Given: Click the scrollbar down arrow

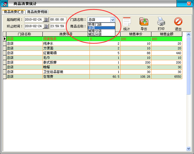Looking at the screenshot, I should 188,149.
